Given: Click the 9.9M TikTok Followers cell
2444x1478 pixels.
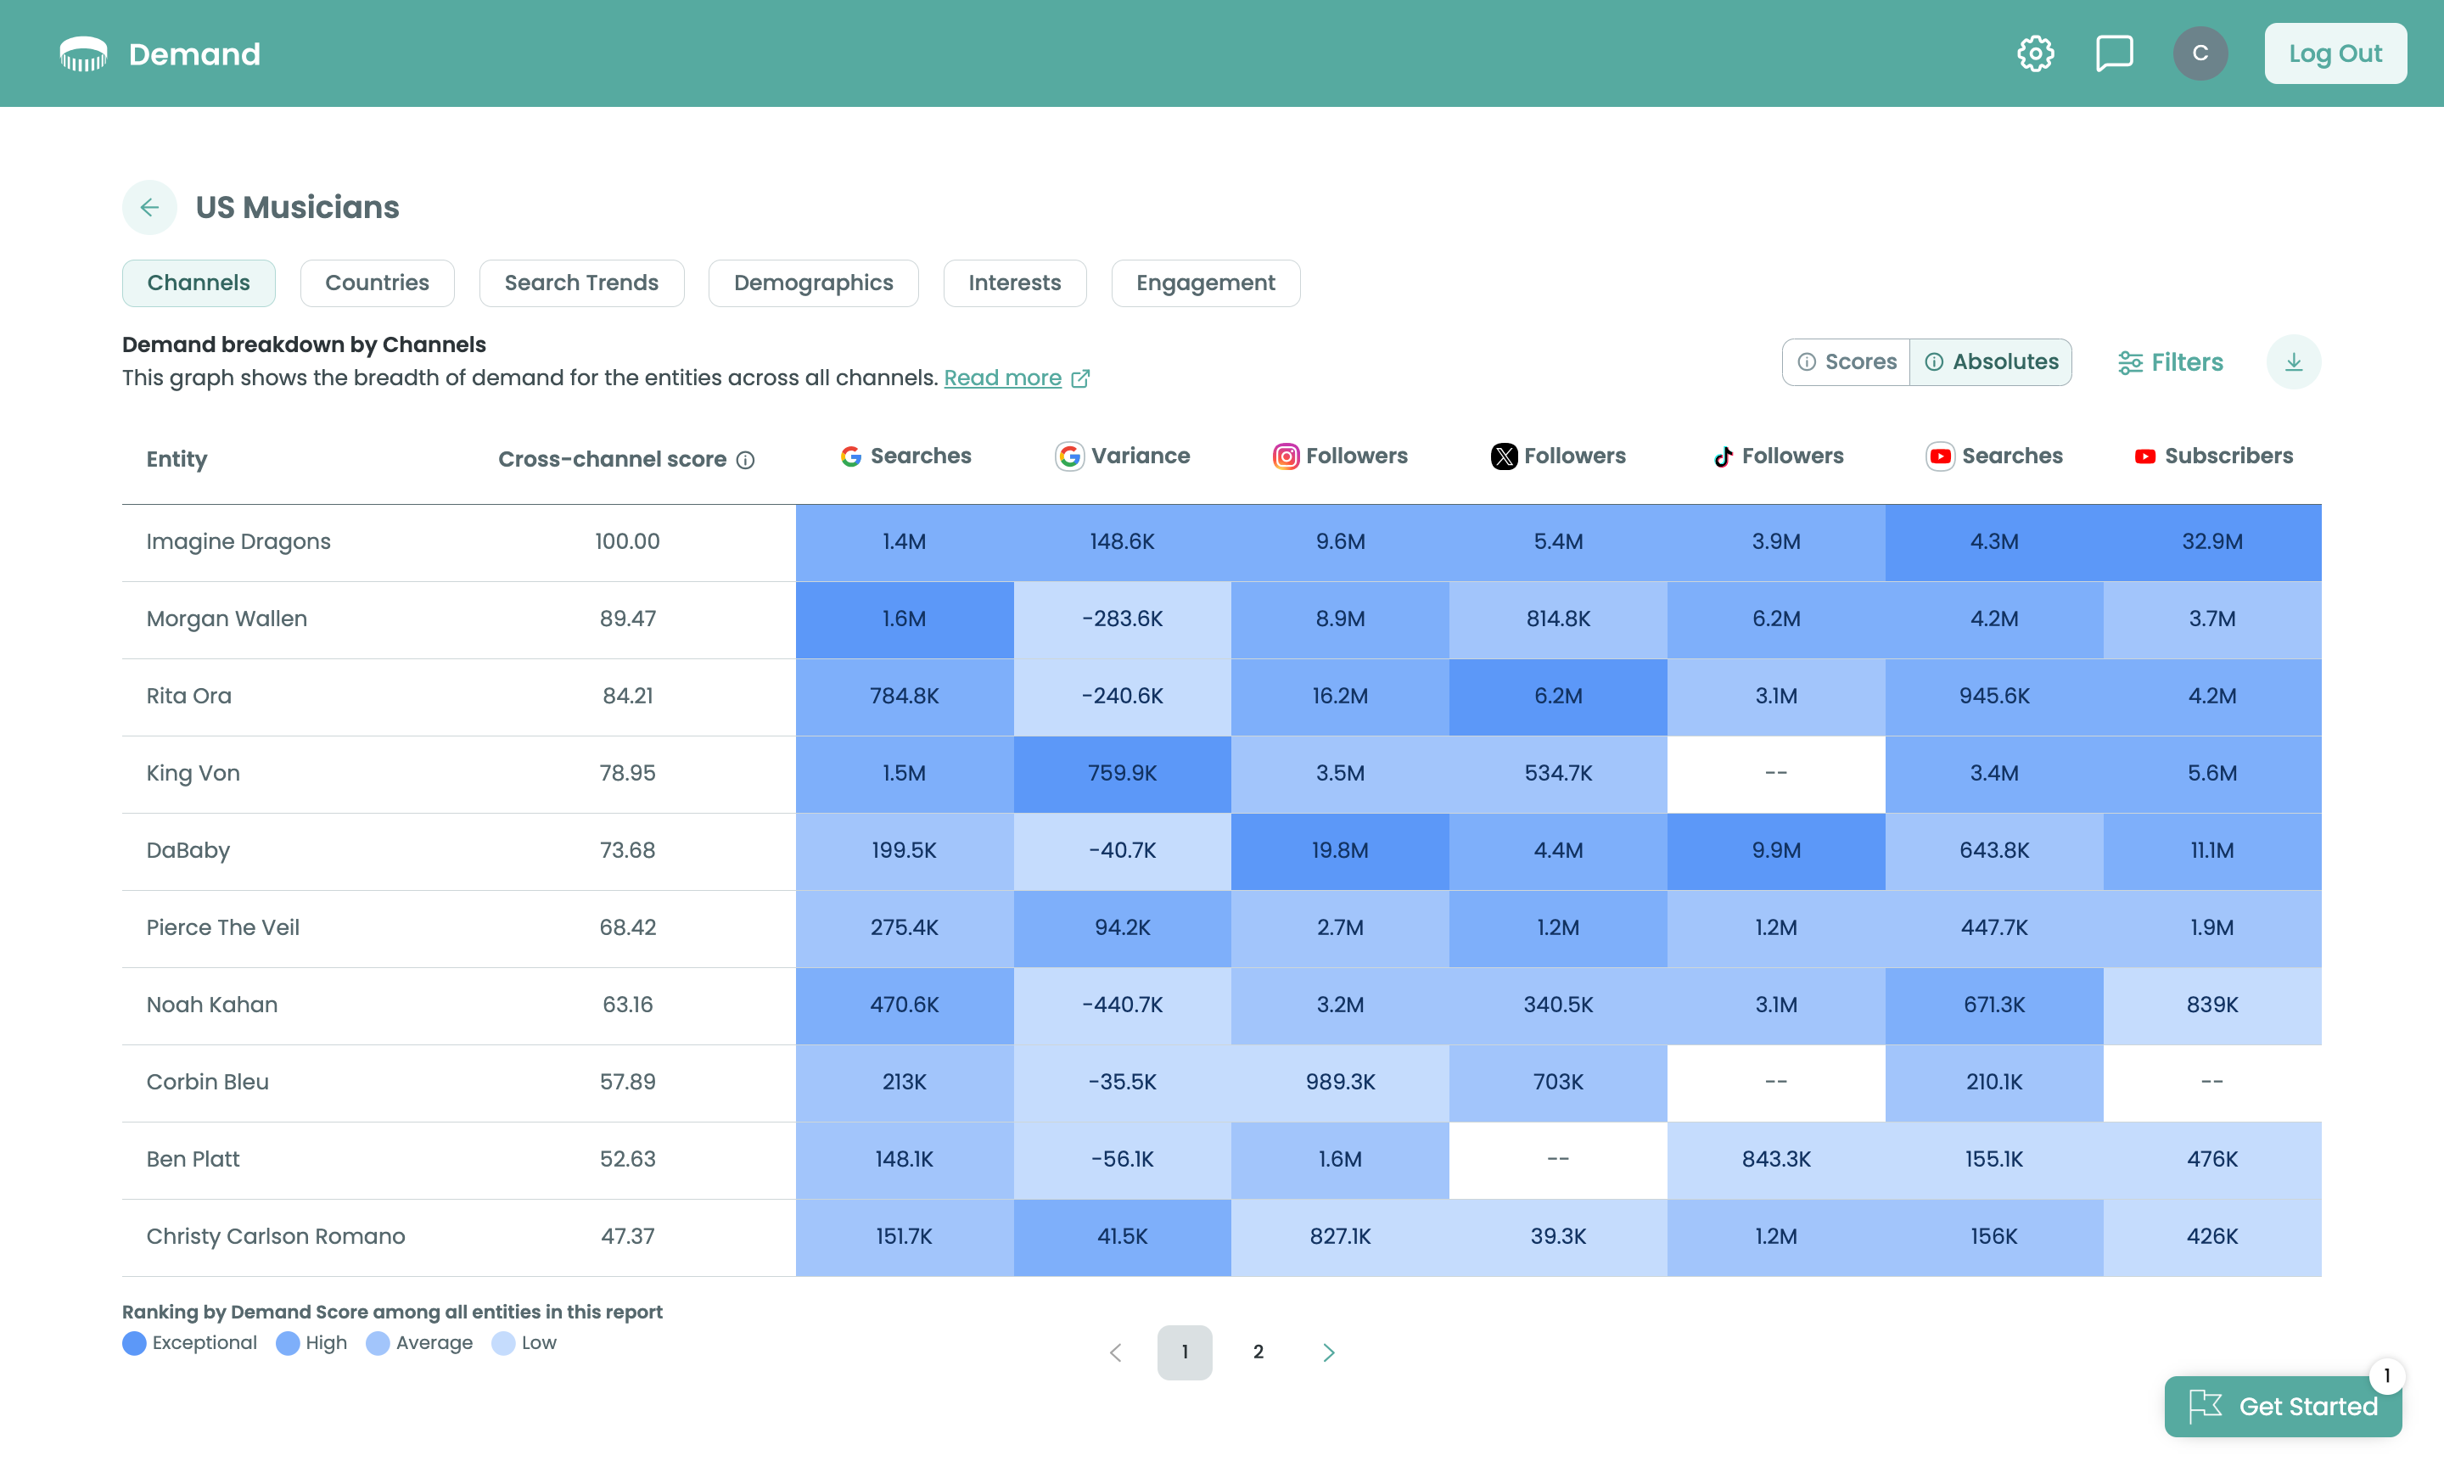Looking at the screenshot, I should 1775,851.
